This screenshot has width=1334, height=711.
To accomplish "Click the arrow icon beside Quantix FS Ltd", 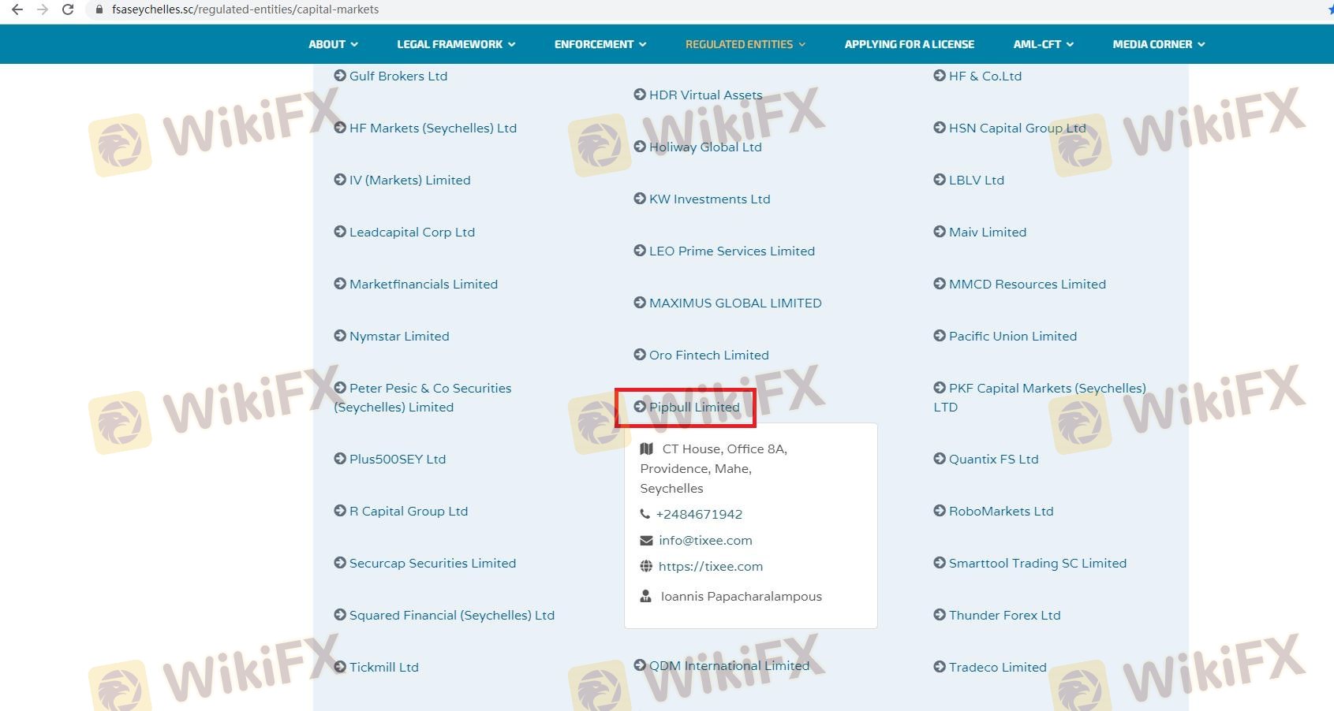I will point(940,459).
